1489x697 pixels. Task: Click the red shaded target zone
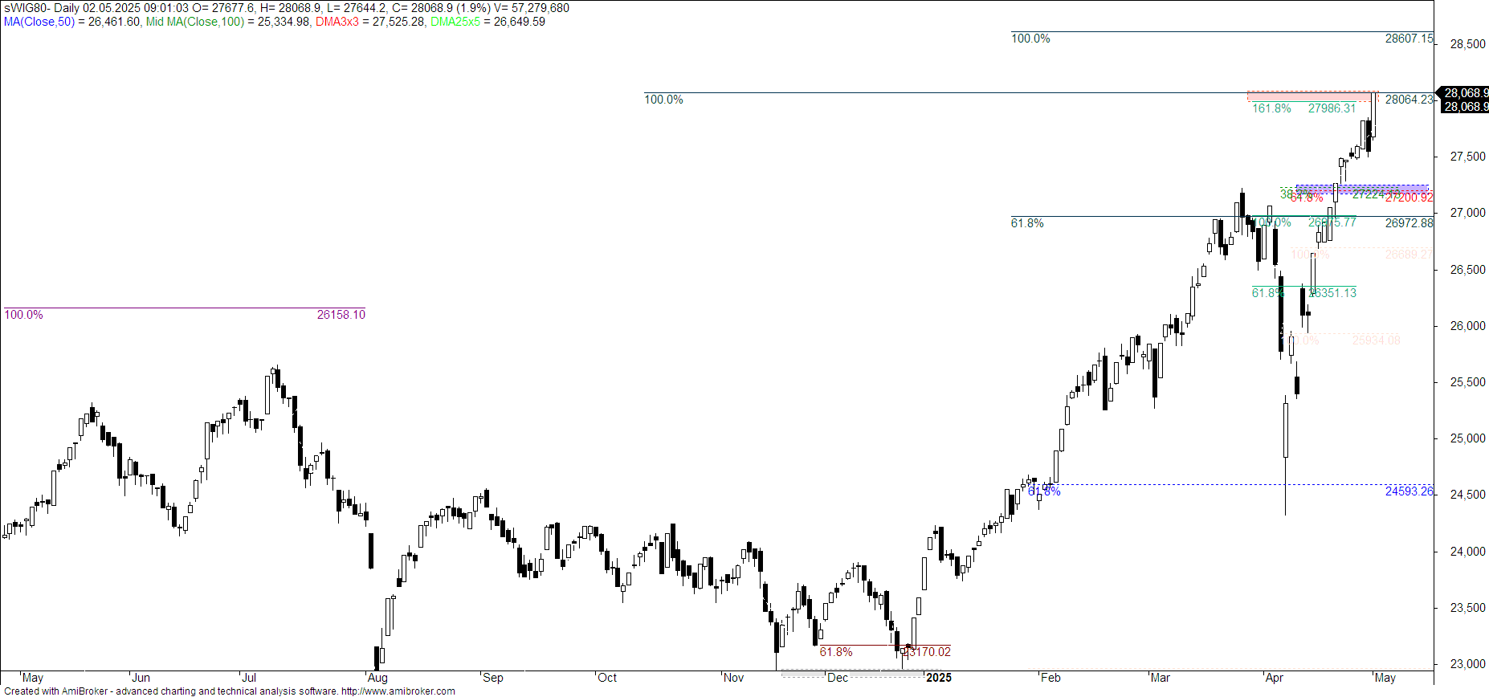coord(1309,96)
